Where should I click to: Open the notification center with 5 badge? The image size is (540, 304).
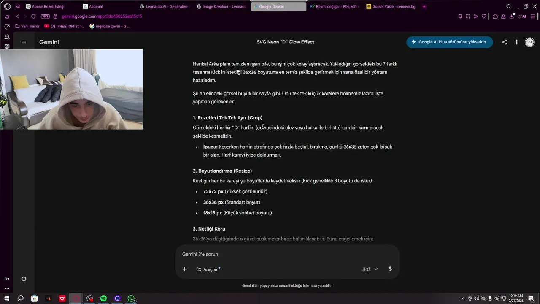tap(532, 299)
